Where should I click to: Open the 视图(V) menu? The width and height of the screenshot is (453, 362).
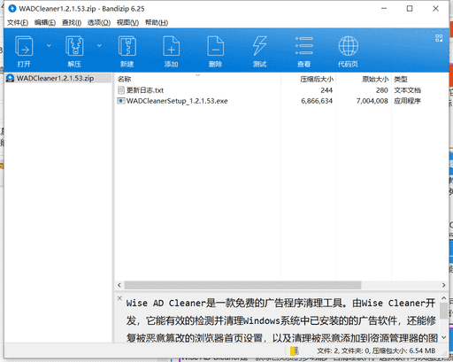click(x=127, y=23)
